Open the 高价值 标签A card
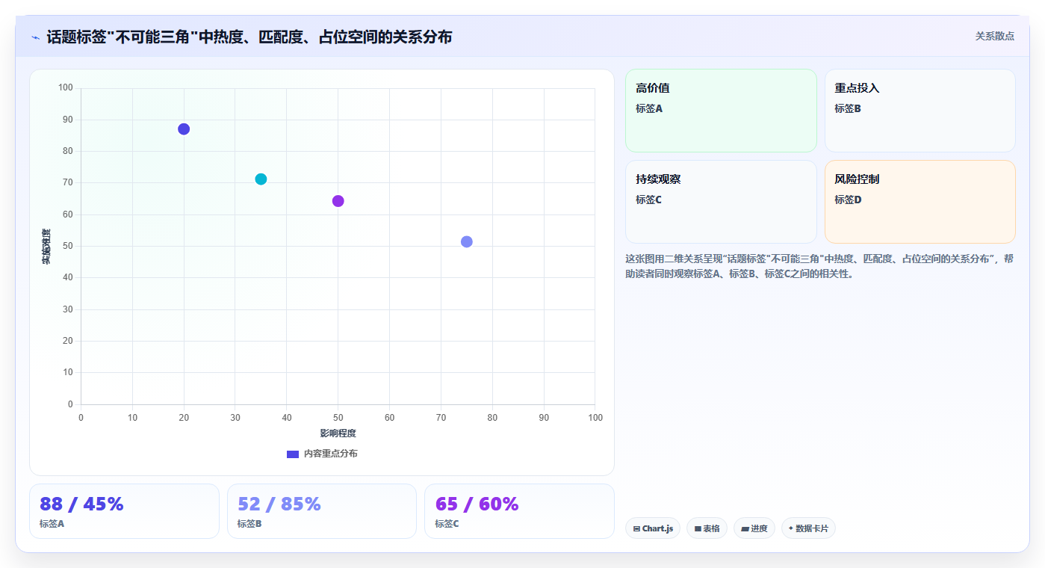 click(721, 111)
